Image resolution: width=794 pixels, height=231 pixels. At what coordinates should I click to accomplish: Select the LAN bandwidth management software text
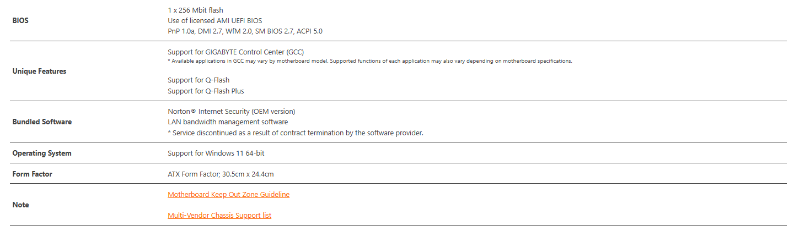pyautogui.click(x=228, y=122)
